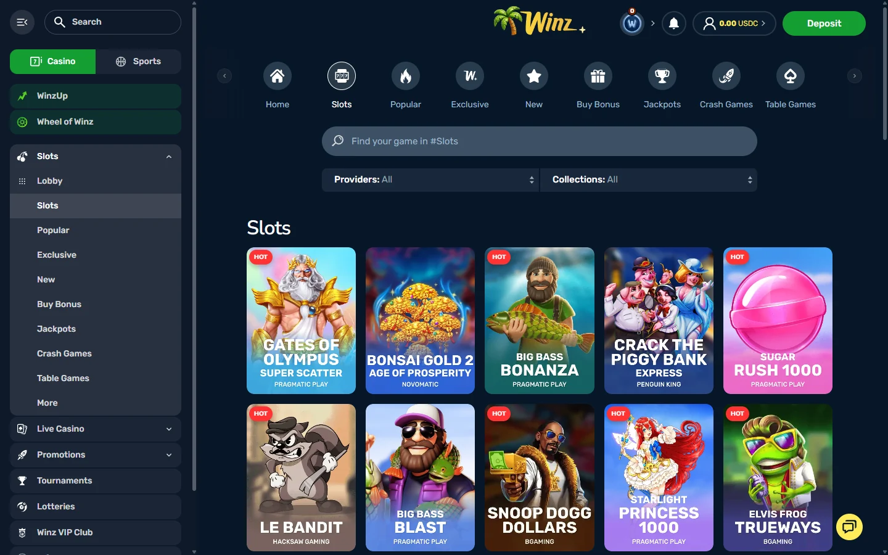The height and width of the screenshot is (555, 888).
Task: Open the Providers filter dropdown
Action: click(x=430, y=180)
